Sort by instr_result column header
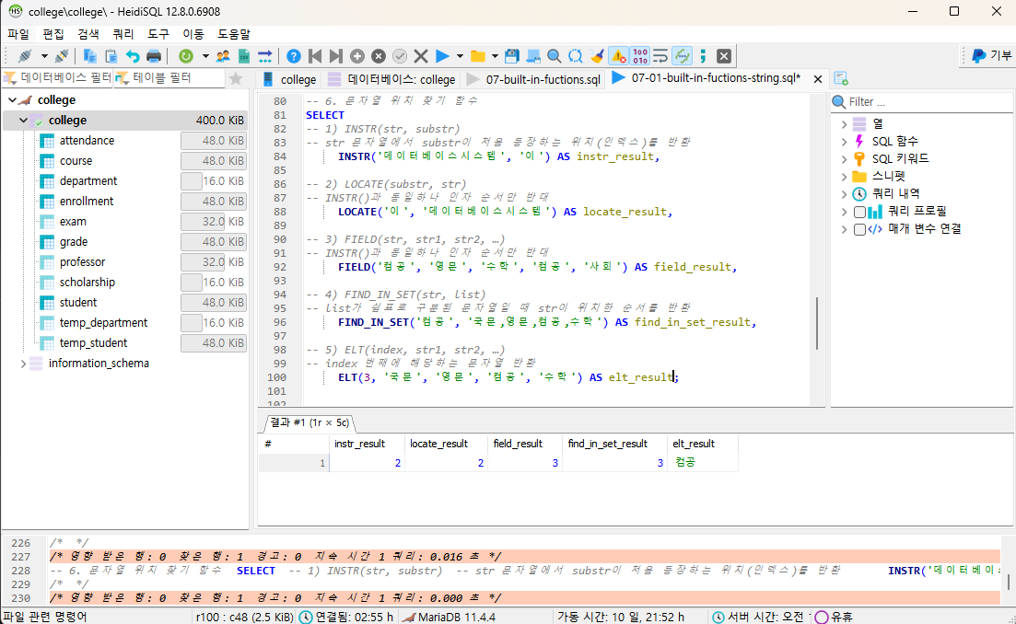This screenshot has height=624, width=1016. click(x=367, y=444)
